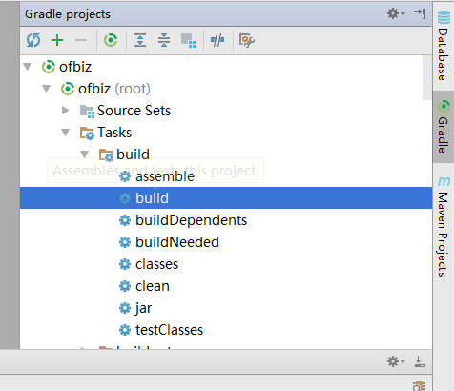Switch to the Gradle side tab
The width and height of the screenshot is (454, 391).
pos(444,127)
